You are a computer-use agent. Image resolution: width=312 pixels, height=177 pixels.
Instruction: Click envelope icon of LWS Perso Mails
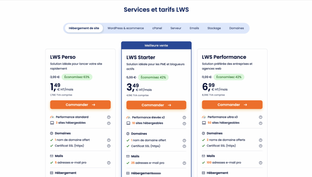point(51,156)
